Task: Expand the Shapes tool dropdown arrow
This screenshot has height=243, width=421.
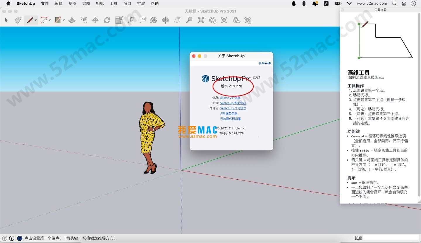Action: click(63, 20)
